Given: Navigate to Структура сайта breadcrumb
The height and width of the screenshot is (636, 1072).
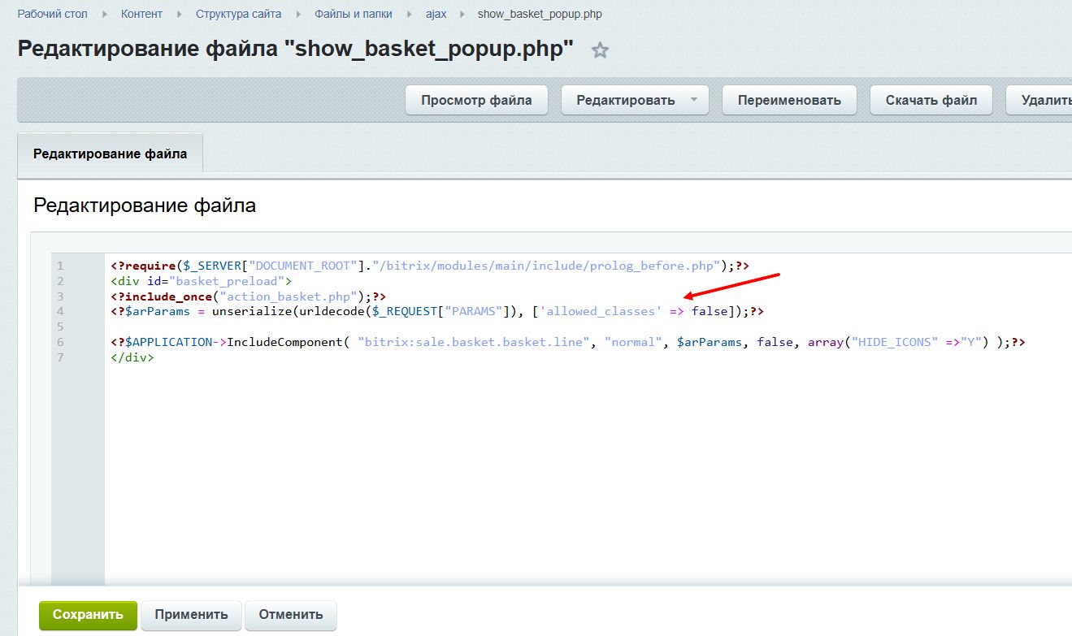Looking at the screenshot, I should (x=238, y=14).
